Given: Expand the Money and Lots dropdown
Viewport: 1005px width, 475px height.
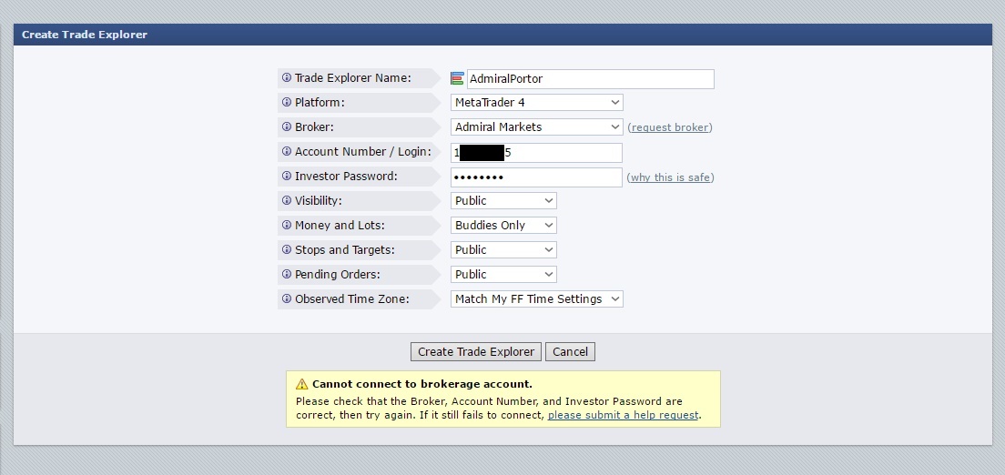Looking at the screenshot, I should [503, 226].
